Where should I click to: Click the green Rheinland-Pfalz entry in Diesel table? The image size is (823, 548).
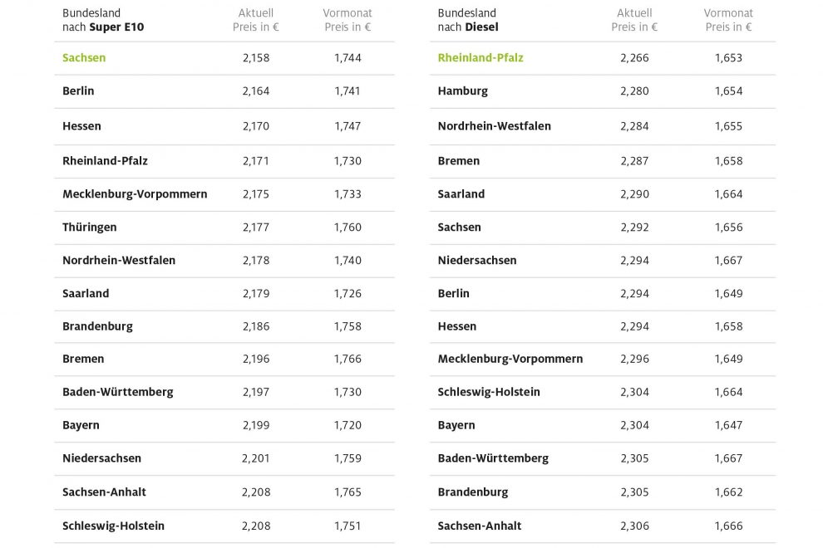pyautogui.click(x=480, y=58)
